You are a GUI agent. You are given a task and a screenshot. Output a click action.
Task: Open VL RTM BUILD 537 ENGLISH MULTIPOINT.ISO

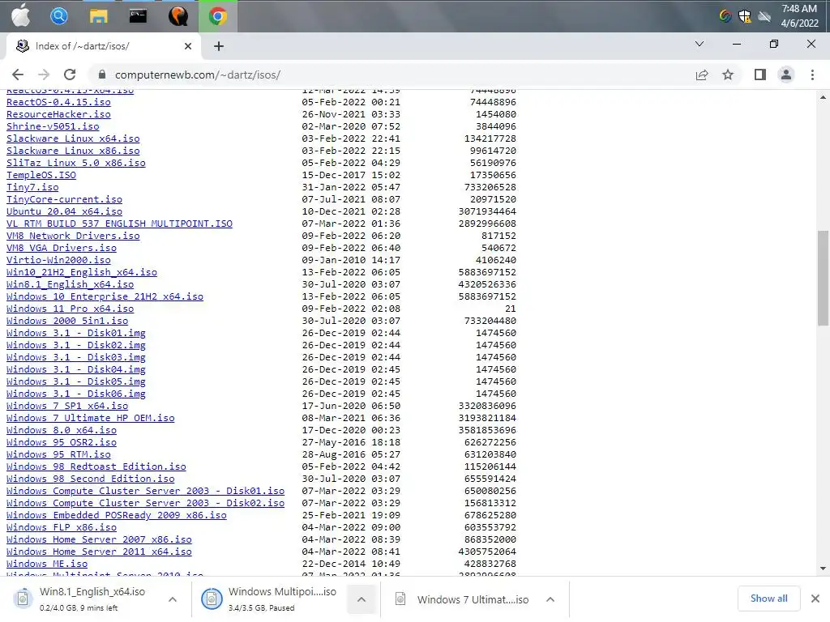[x=120, y=224]
